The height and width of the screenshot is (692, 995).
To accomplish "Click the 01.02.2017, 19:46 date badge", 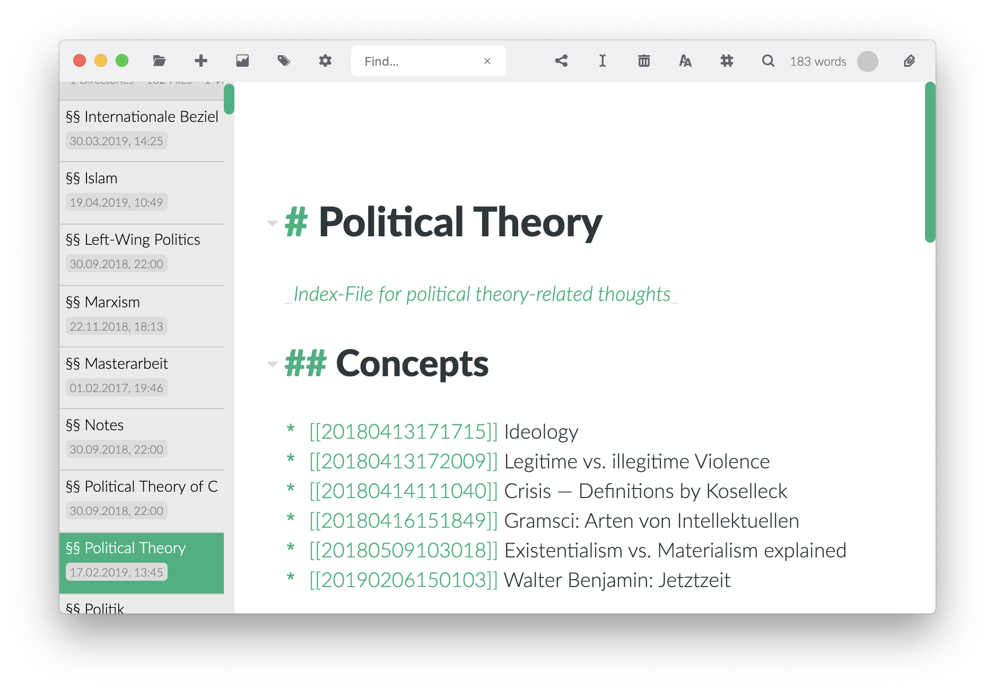I will (117, 388).
